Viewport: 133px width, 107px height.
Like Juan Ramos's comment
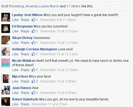pos(15,93)
